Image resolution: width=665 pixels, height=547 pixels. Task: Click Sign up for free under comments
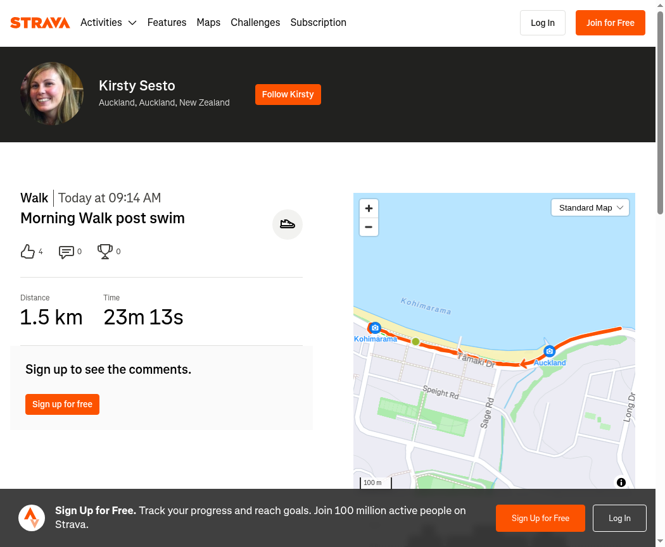62,404
